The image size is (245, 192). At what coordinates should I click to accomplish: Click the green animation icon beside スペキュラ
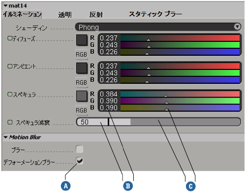[10, 94]
